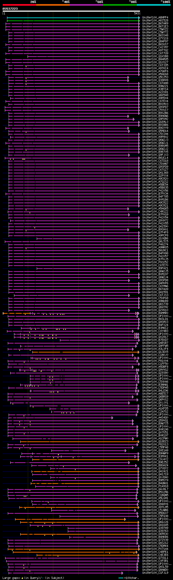Click label UniRef100_Q7Y1C6
The image size is (173, 580).
155,39
